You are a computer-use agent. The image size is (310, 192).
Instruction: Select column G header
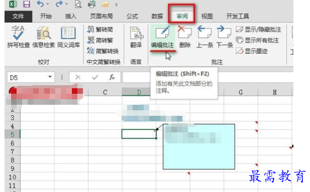pos(241,92)
